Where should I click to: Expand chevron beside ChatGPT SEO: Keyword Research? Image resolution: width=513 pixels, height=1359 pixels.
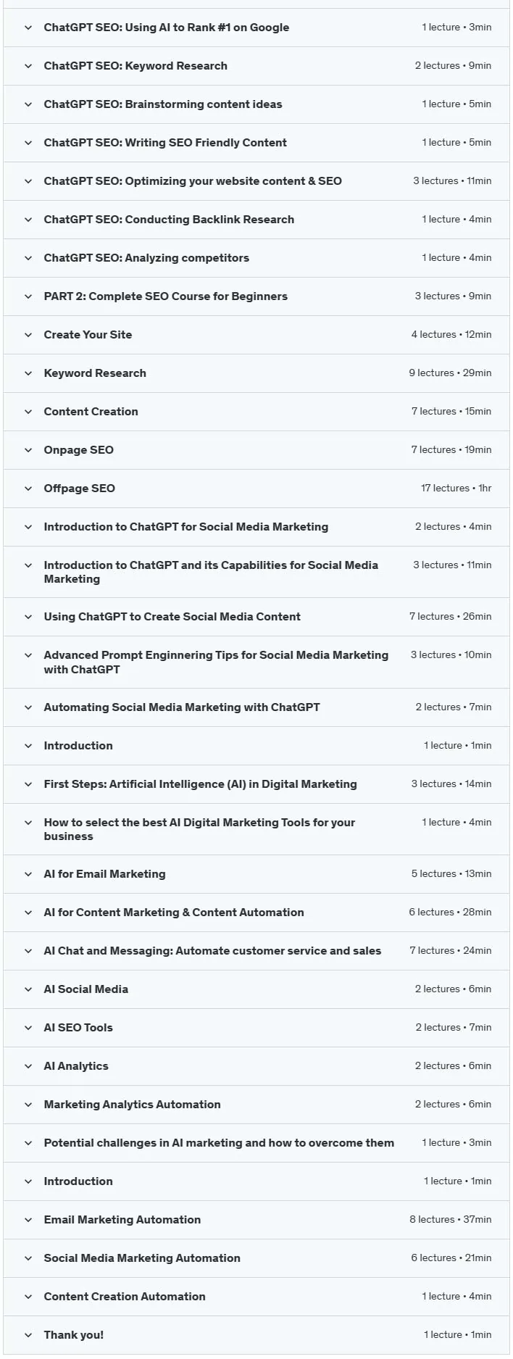28,66
